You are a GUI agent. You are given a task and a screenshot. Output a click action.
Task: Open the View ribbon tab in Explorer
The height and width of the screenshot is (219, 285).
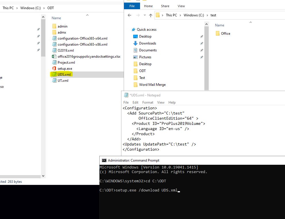pos(181,6)
